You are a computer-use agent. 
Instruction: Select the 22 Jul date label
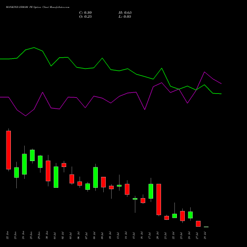point(173,235)
